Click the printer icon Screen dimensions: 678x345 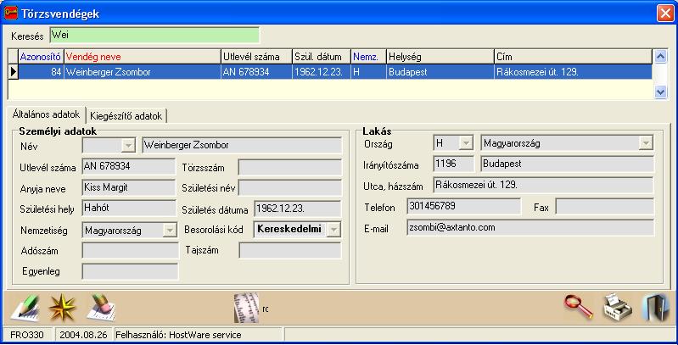[618, 308]
